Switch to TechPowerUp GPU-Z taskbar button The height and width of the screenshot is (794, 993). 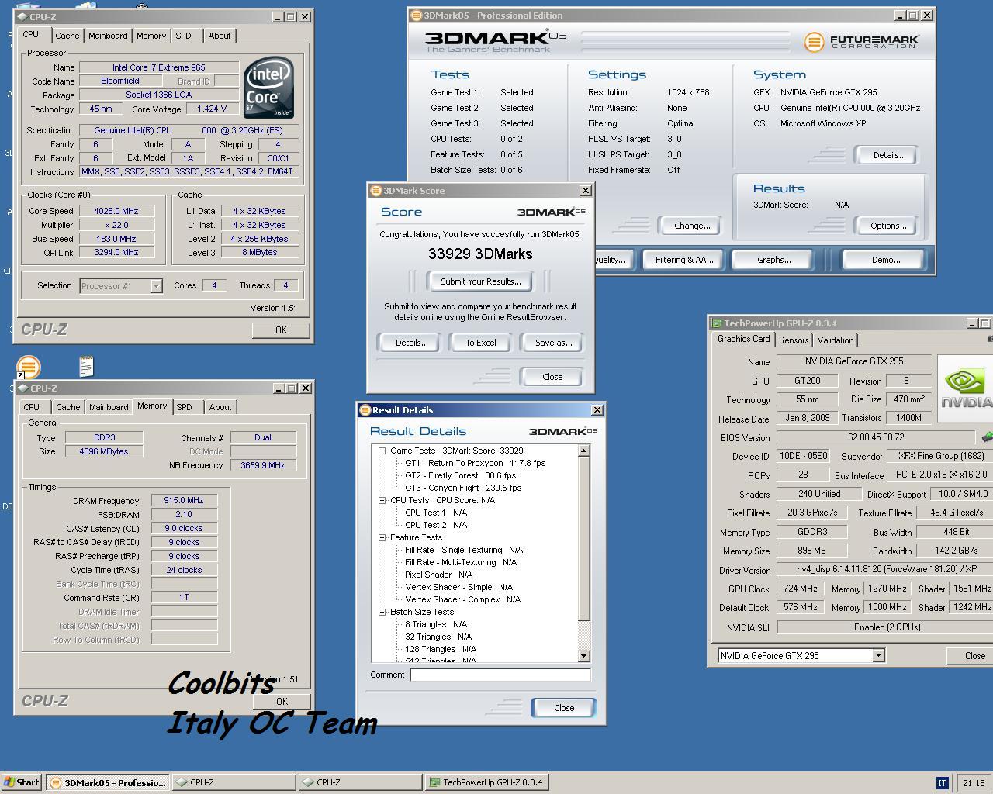click(487, 782)
